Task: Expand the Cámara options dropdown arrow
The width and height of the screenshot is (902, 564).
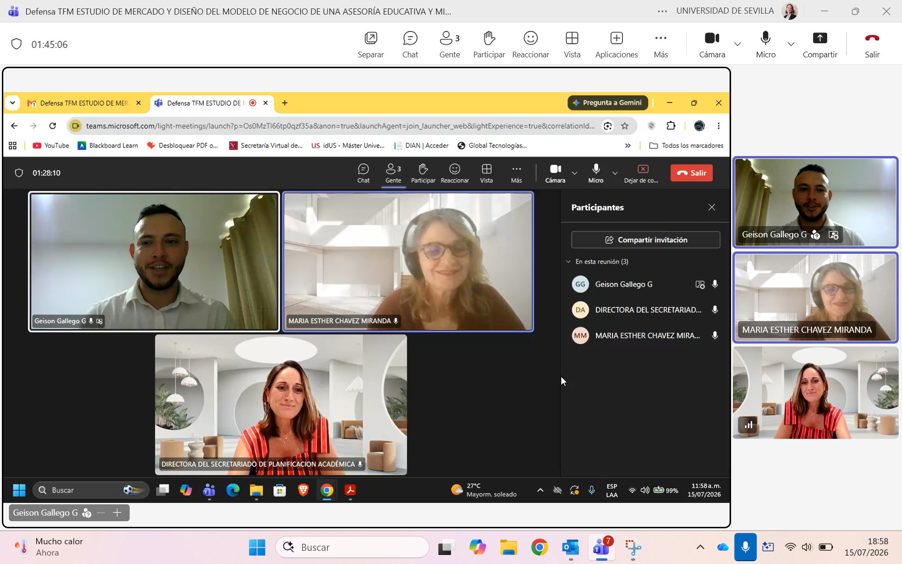Action: pos(738,44)
